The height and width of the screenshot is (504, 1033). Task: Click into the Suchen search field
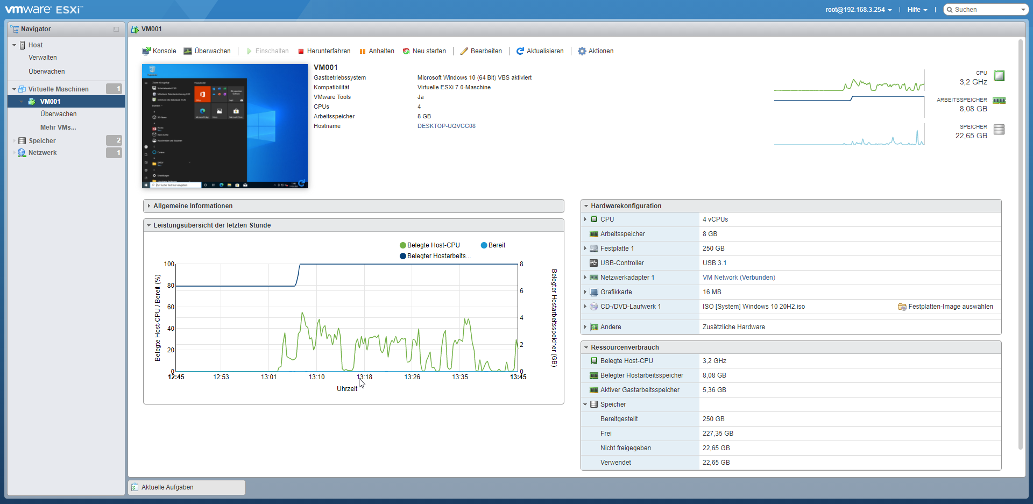tap(985, 10)
